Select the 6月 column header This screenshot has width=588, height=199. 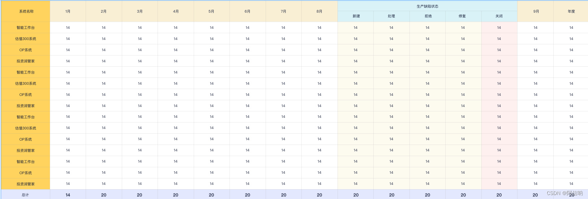point(248,11)
